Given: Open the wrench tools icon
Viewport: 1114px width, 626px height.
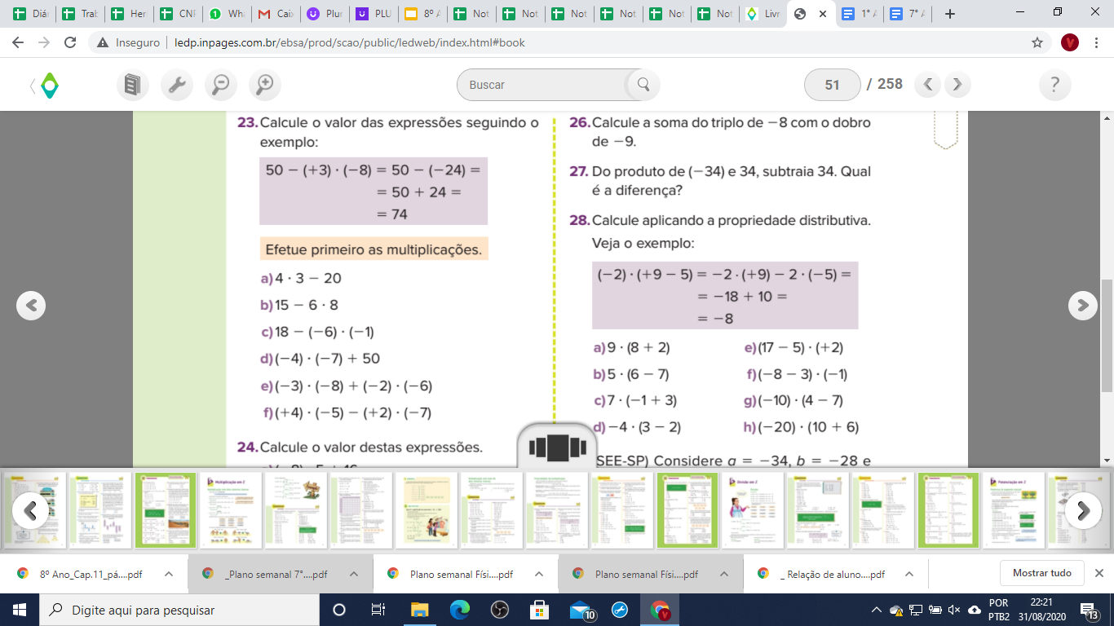Looking at the screenshot, I should pos(176,84).
